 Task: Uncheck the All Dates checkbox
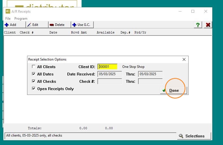(34, 74)
